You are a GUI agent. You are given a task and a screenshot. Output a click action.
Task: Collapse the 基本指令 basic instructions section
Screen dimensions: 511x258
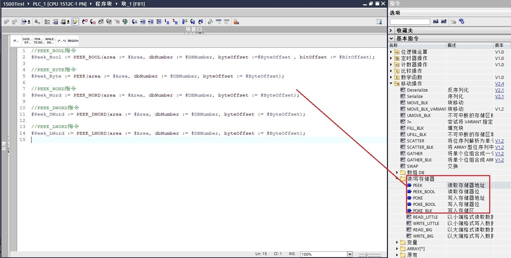tap(391, 38)
